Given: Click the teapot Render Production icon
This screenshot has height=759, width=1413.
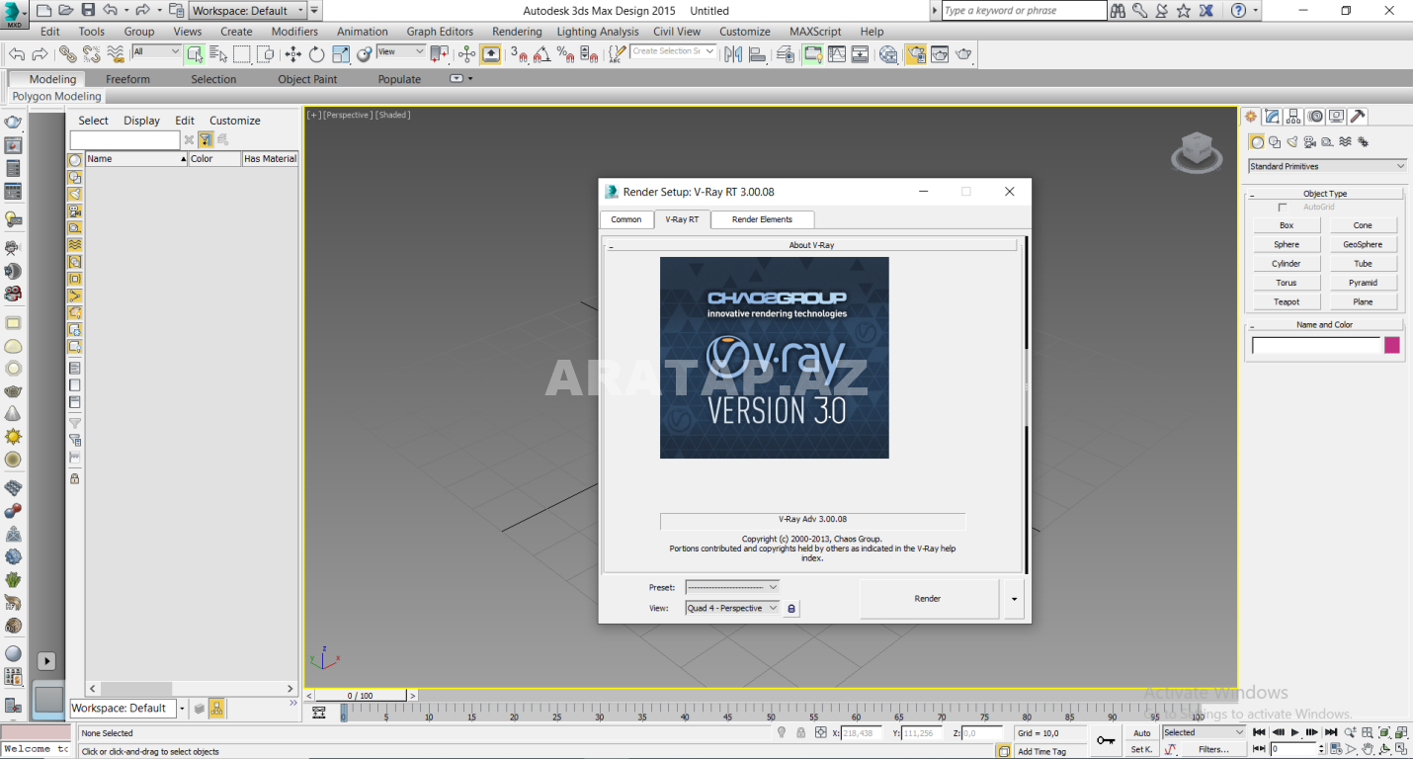Looking at the screenshot, I should click(963, 54).
